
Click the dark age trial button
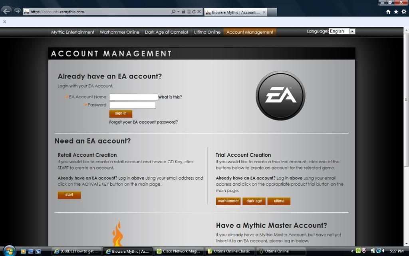point(254,201)
